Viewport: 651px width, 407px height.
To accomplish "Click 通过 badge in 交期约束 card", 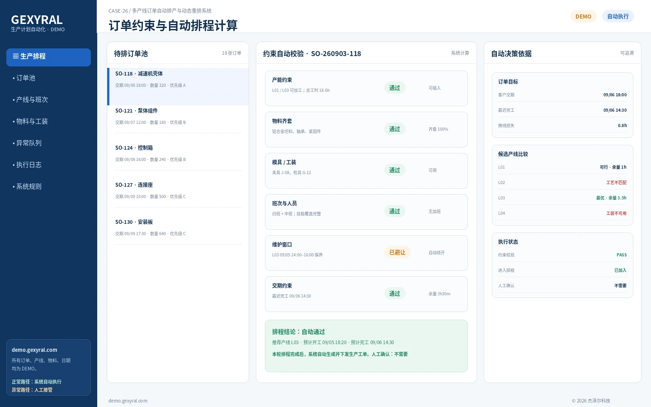I will click(x=395, y=294).
